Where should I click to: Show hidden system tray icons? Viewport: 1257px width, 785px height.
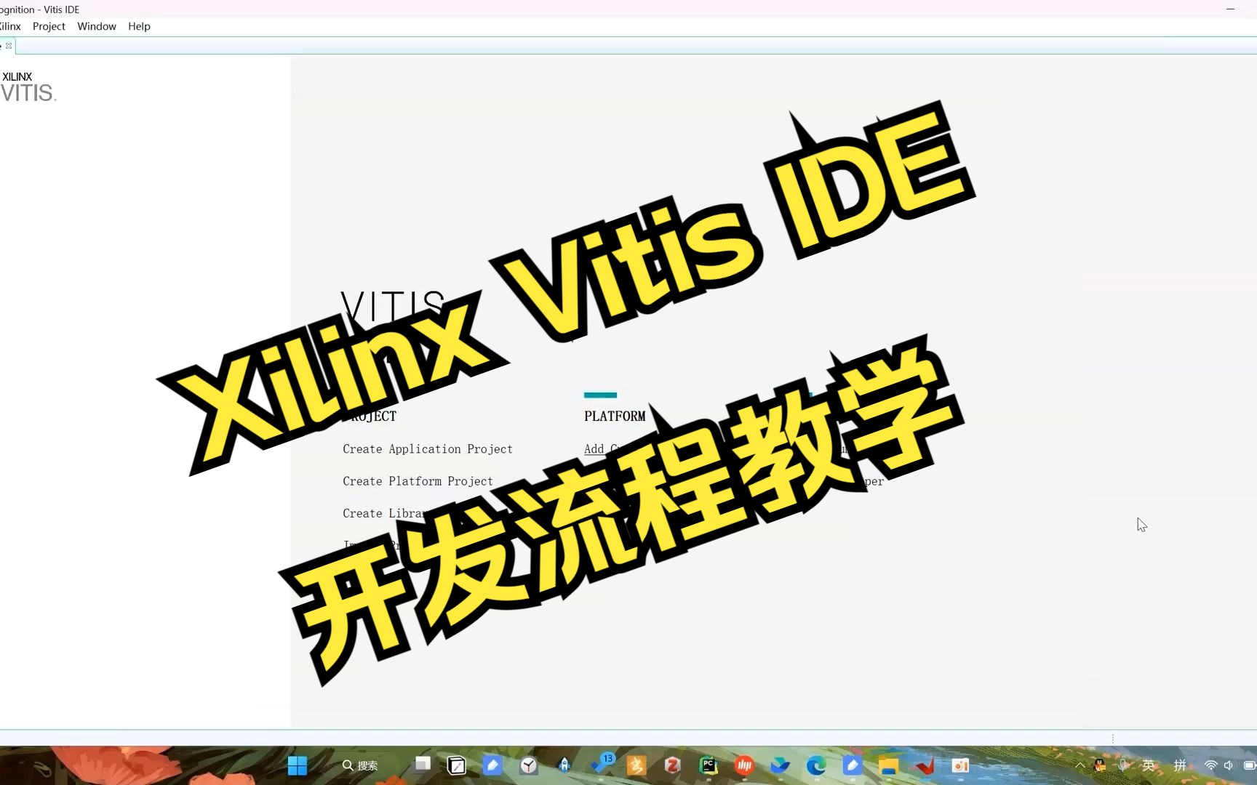[x=1080, y=765]
